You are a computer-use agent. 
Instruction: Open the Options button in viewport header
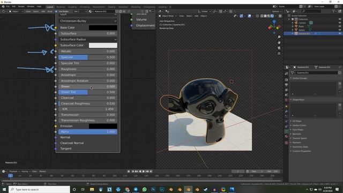point(277,11)
